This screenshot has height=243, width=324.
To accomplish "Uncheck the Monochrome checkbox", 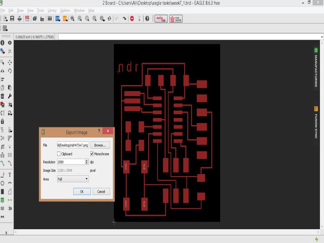I will [92, 154].
